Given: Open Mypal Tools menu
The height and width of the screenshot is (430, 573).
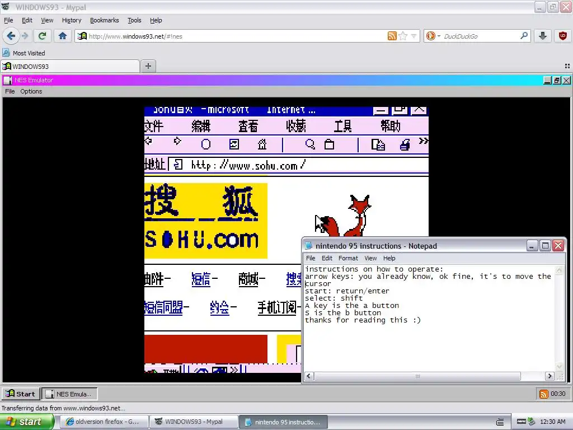Looking at the screenshot, I should [x=134, y=20].
